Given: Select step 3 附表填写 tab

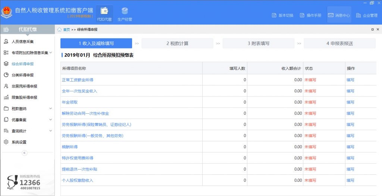Looking at the screenshot, I should pyautogui.click(x=259, y=43).
